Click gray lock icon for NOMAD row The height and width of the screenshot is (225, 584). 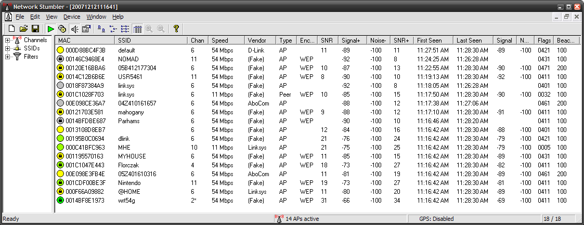coord(60,59)
